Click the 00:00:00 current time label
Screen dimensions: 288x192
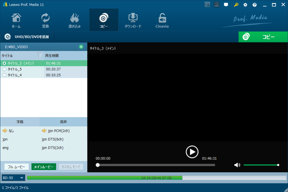point(103,158)
